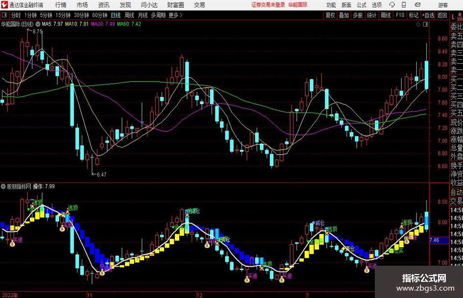The width and height of the screenshot is (463, 298).
Task: Expand sub-chart indicator dropdown next to 股朋指标网
Action: [3, 186]
